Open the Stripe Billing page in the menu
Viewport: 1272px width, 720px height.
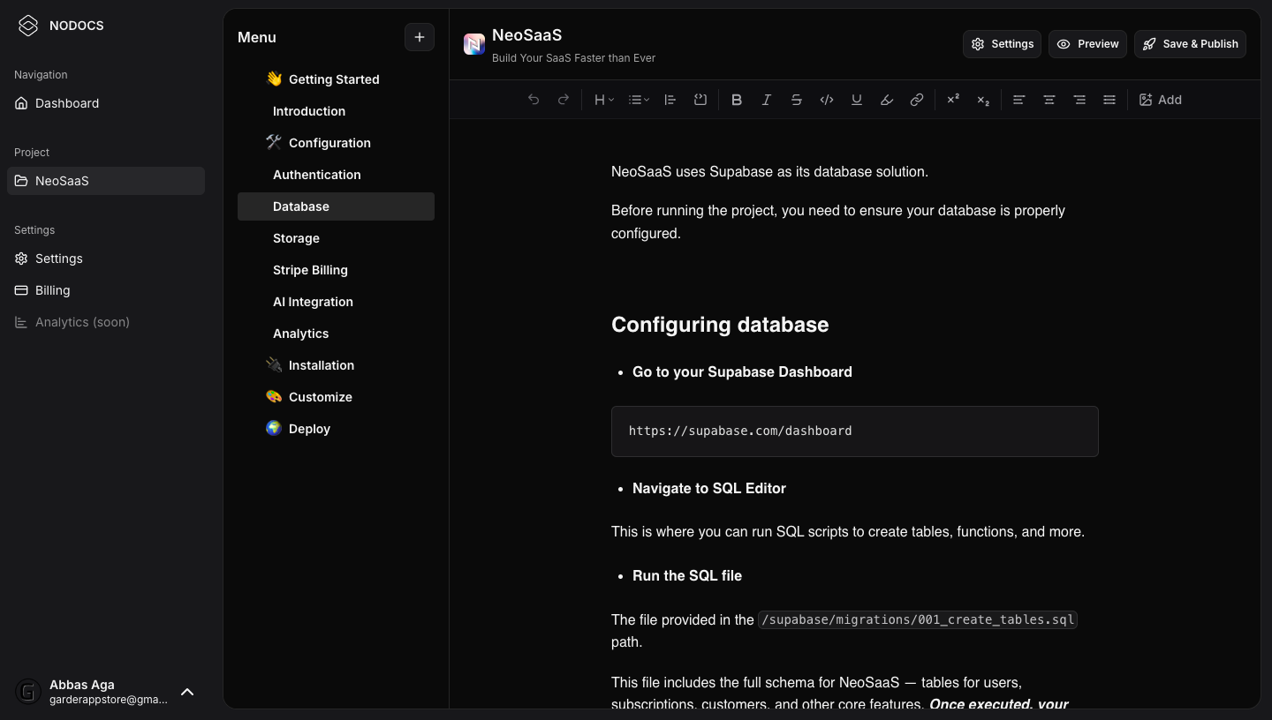click(x=310, y=270)
